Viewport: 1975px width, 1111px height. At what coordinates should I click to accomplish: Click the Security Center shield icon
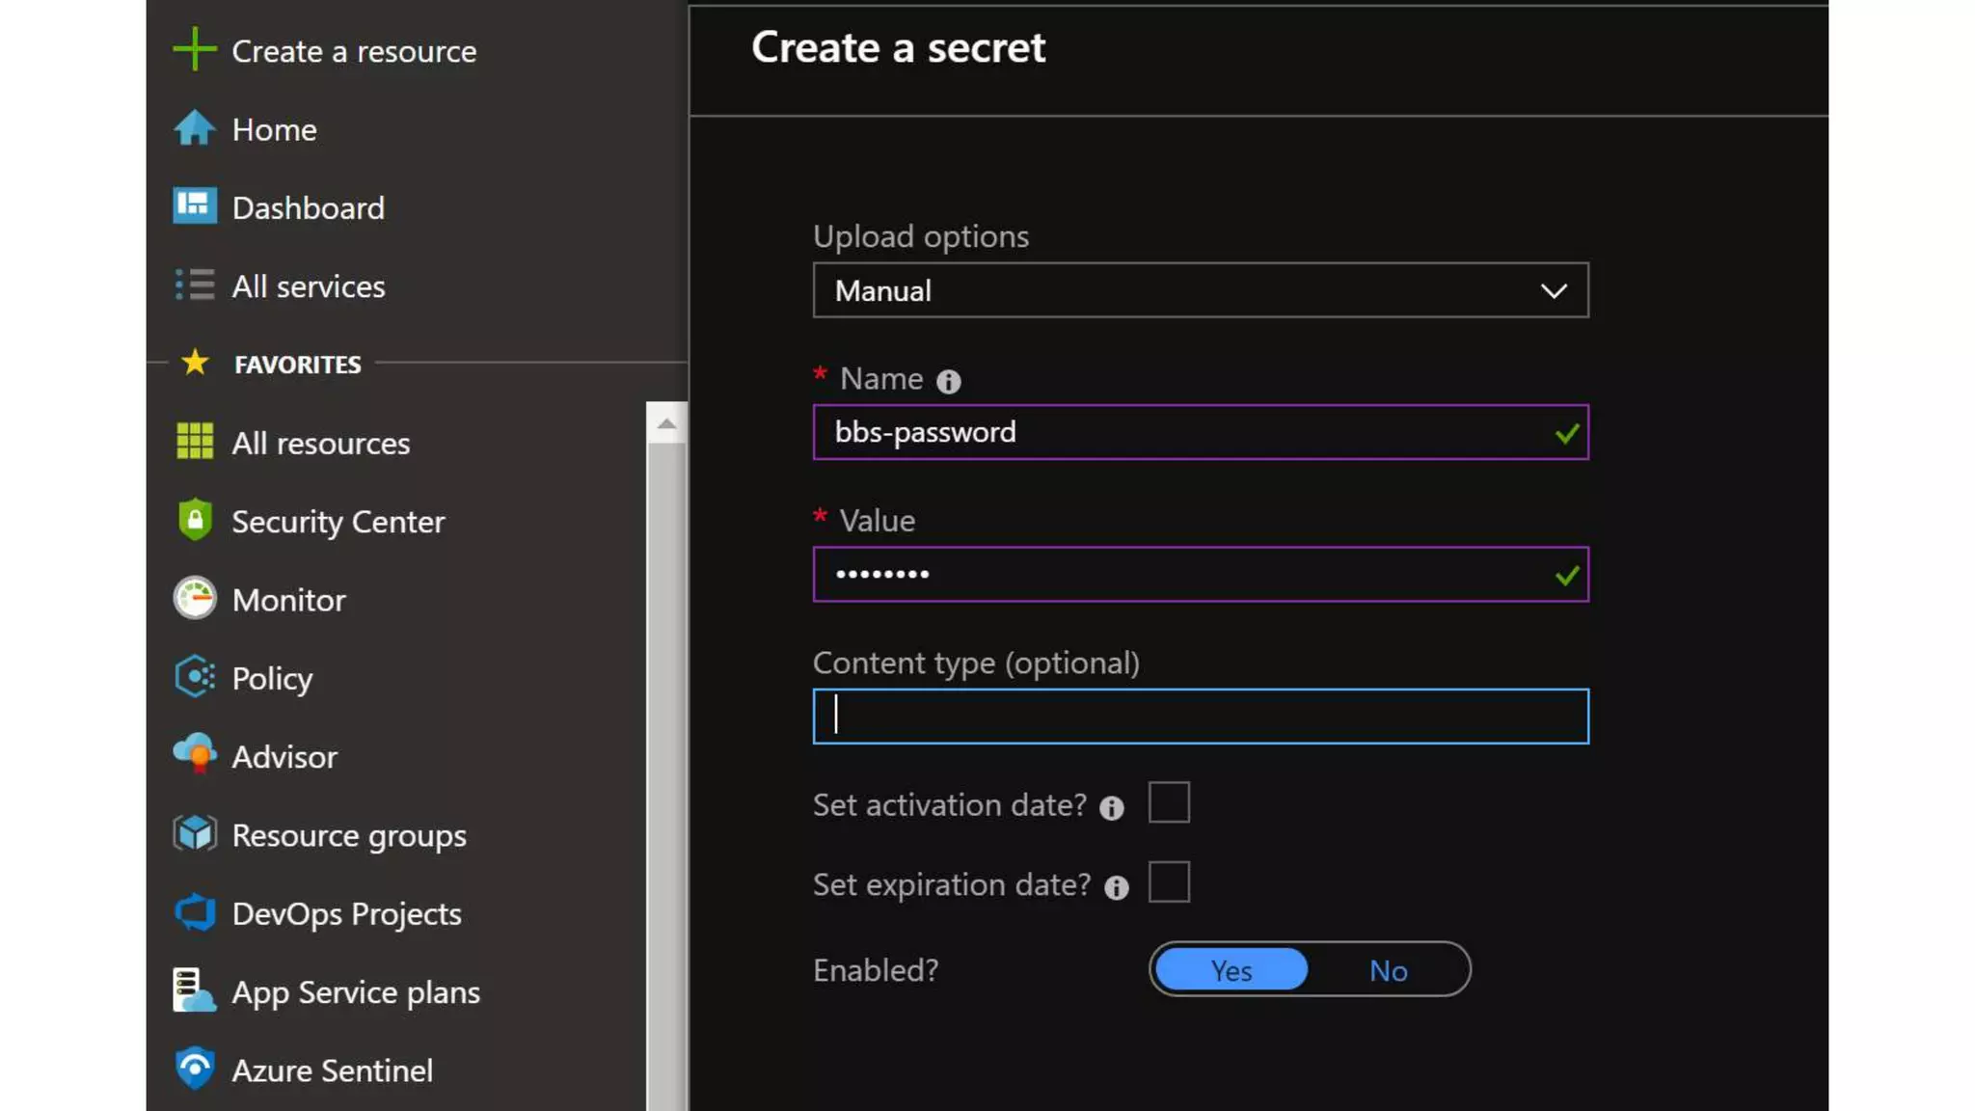click(x=194, y=520)
